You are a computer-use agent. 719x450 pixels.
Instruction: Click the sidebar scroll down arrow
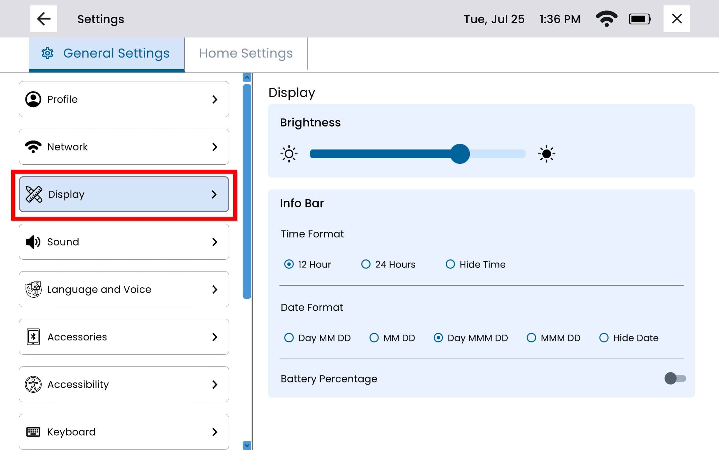pos(247,445)
